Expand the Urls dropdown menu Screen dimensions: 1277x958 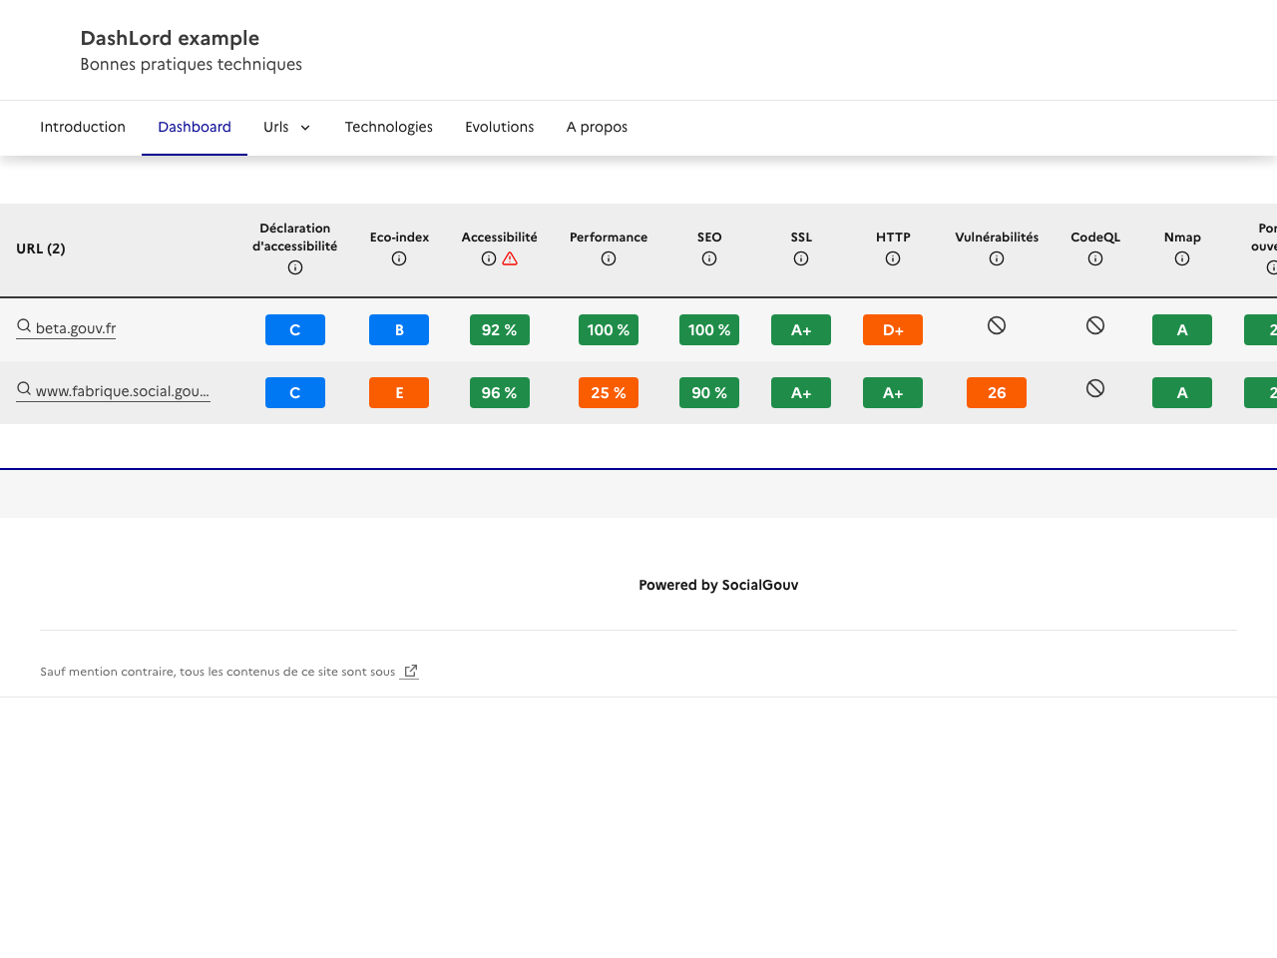click(x=287, y=128)
